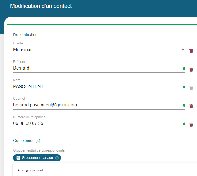The width and height of the screenshot is (197, 176).
Task: Expand the Civilité dropdown arrow
Action: 183,50
